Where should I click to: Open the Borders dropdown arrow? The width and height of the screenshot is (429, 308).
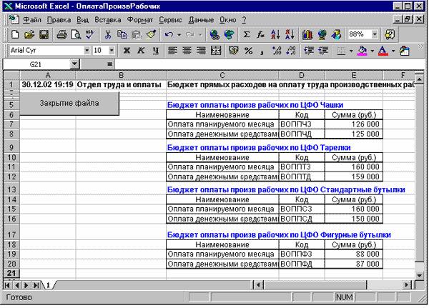(351, 51)
